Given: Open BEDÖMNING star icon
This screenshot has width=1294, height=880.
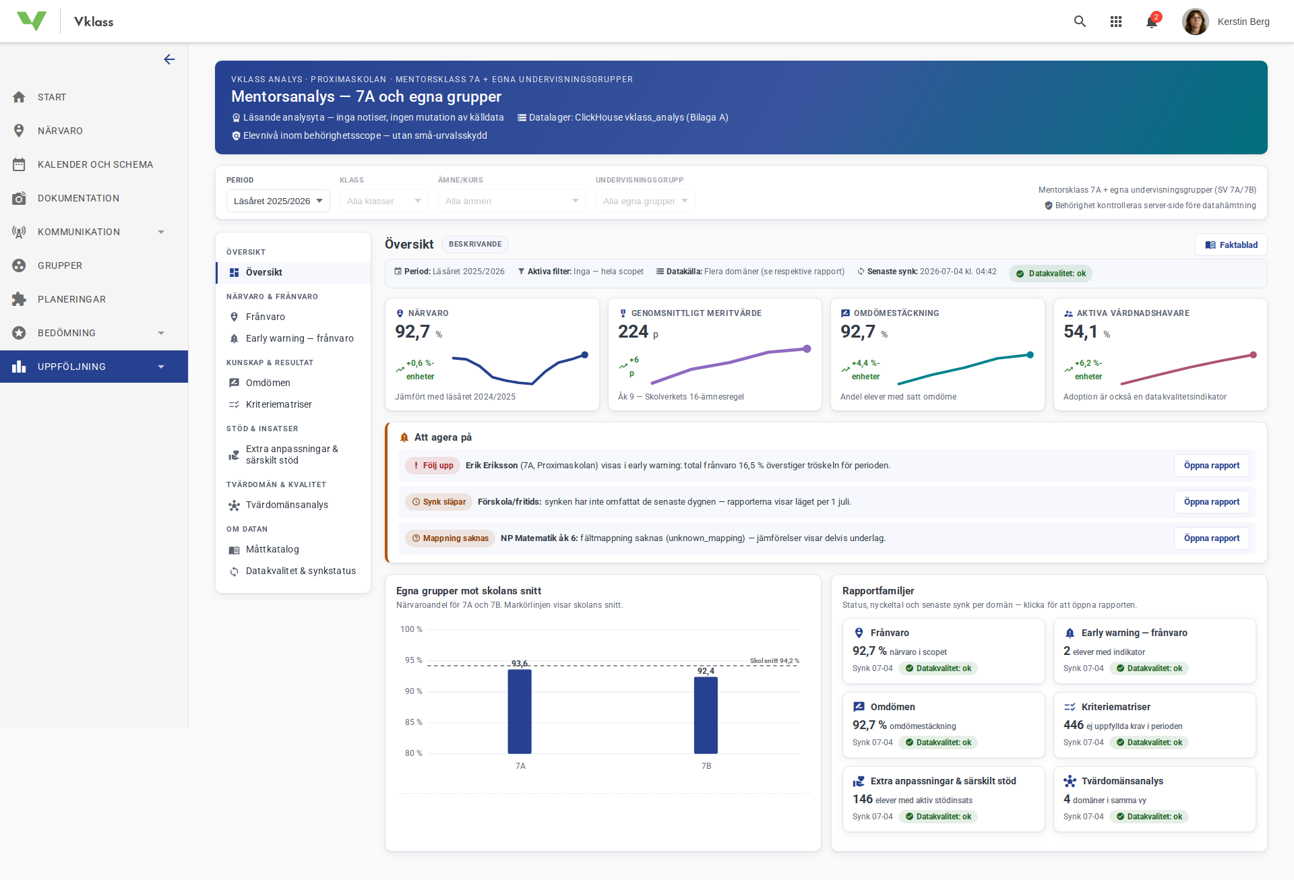Looking at the screenshot, I should pos(19,333).
